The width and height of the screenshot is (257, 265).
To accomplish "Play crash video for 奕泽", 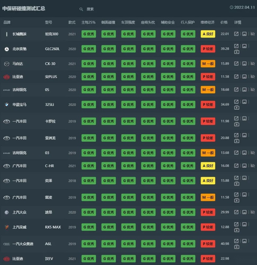I will tap(237, 183).
